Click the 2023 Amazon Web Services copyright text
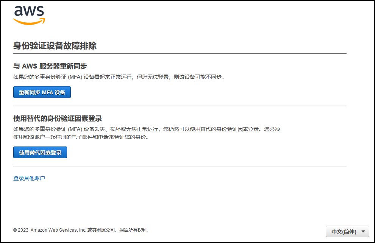 (81, 230)
